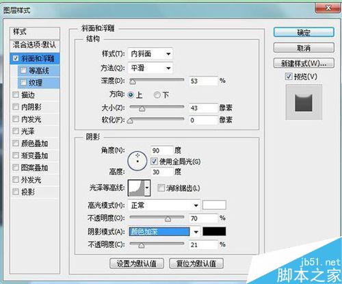Select direction 上 radio button
Viewport: 342px width, 284px height.
(131, 95)
